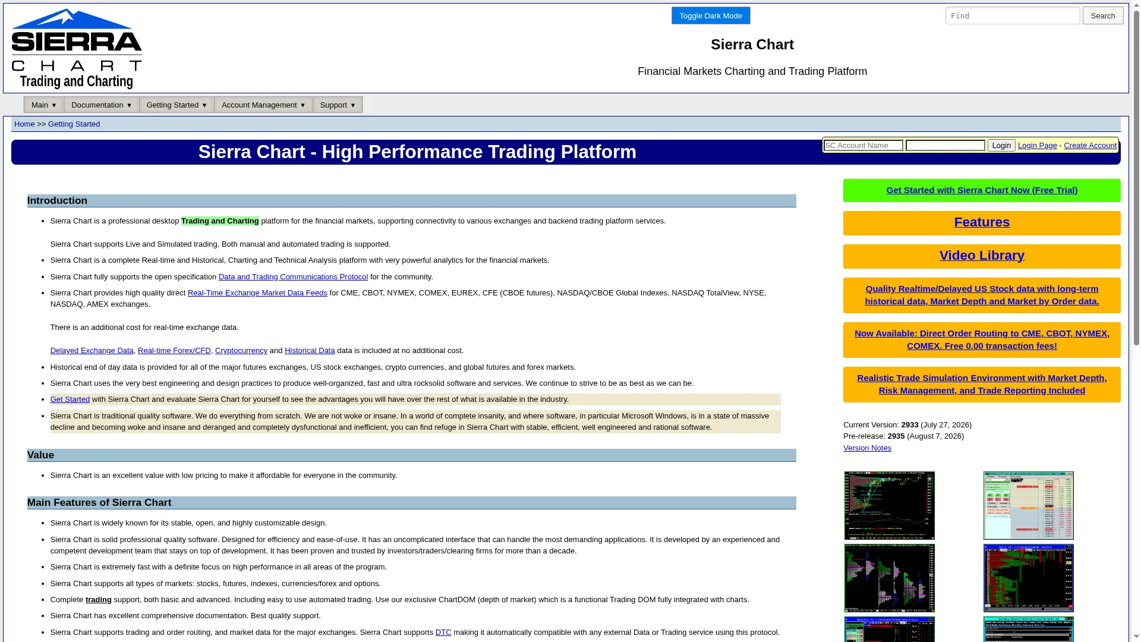Open the partially visible thumbnail below the volume profile
Image resolution: width=1141 pixels, height=642 pixels.
[x=890, y=630]
